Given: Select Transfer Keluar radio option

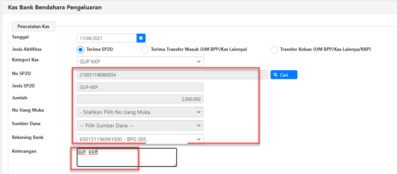Looking at the screenshot, I should (x=274, y=50).
